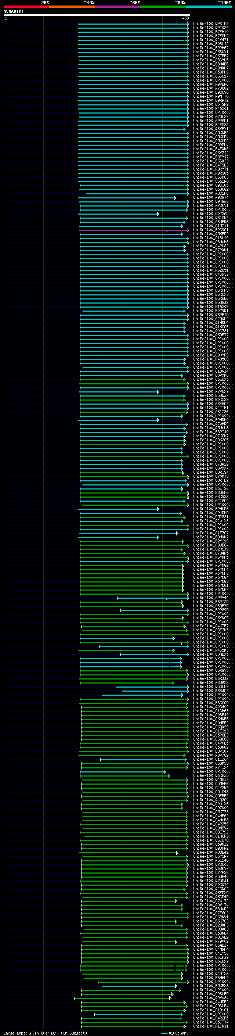Select hit label UniRef100_C1LZ64

[x=211, y=760]
